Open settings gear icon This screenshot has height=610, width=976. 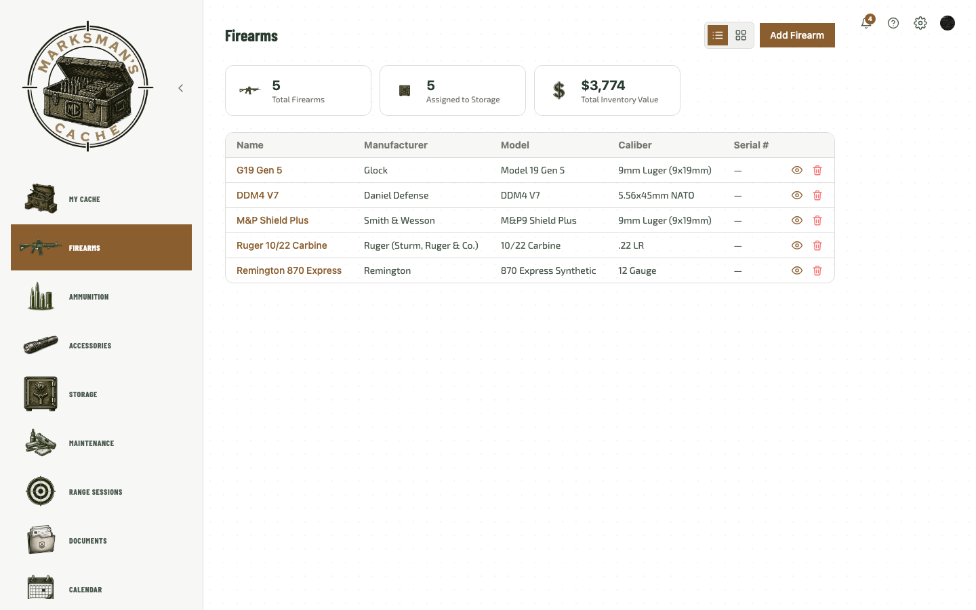(920, 23)
